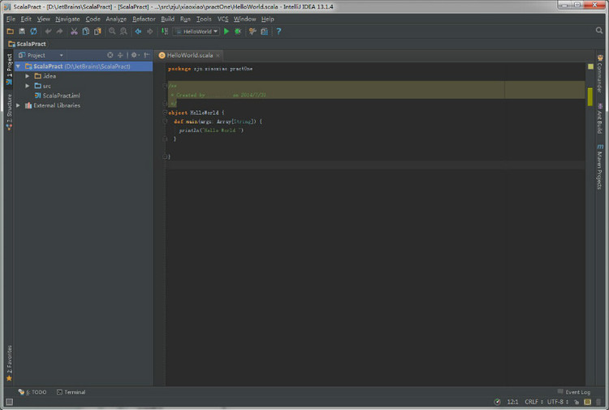Click the Find magnifier icon
The image size is (609, 410).
click(x=112, y=32)
